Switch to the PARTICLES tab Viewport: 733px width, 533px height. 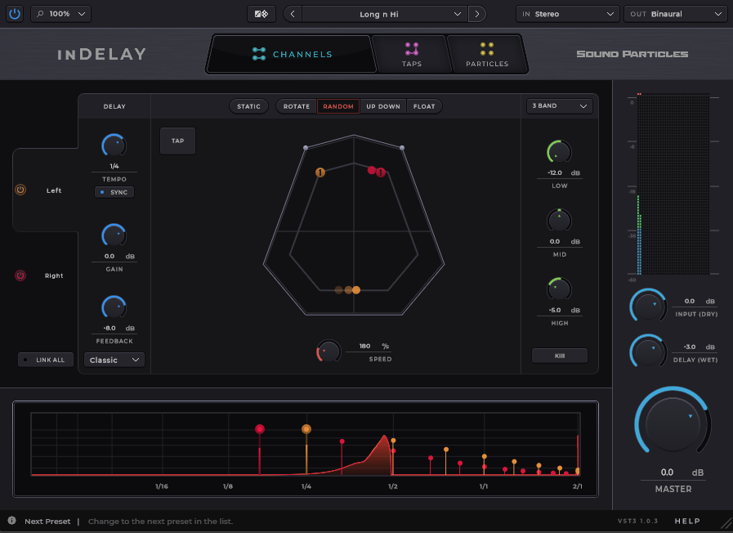click(x=487, y=54)
